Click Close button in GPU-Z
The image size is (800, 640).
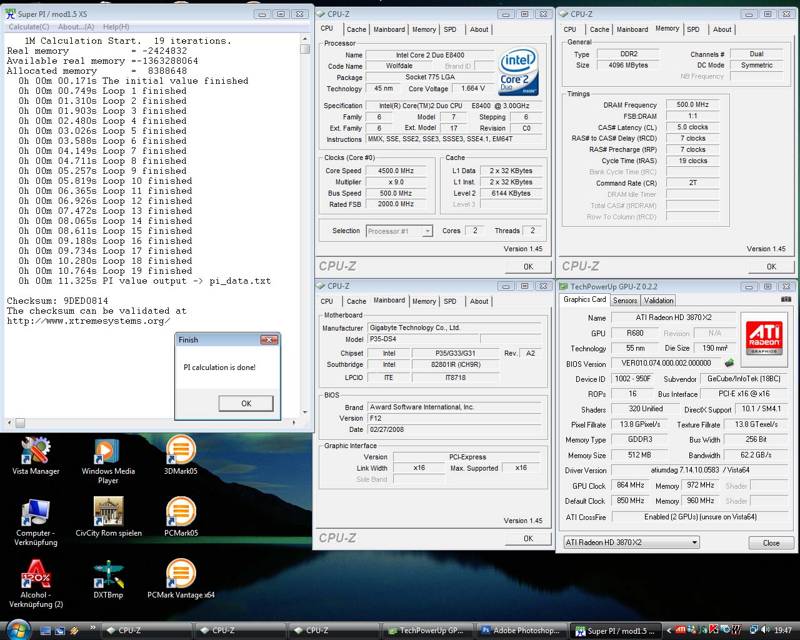point(771,542)
